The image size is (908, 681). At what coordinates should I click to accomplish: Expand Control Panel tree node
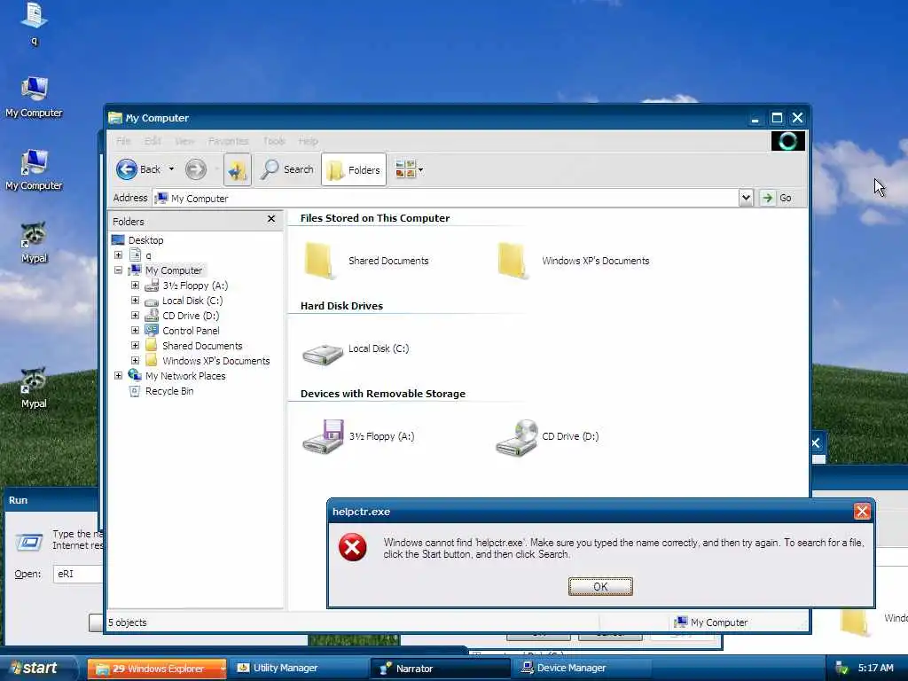tap(135, 331)
